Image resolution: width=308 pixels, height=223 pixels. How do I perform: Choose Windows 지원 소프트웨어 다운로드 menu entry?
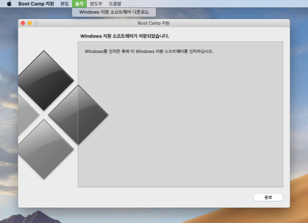pyautogui.click(x=114, y=12)
